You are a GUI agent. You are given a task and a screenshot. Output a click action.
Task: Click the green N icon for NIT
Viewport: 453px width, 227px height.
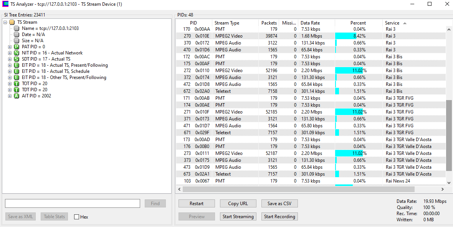click(17, 53)
